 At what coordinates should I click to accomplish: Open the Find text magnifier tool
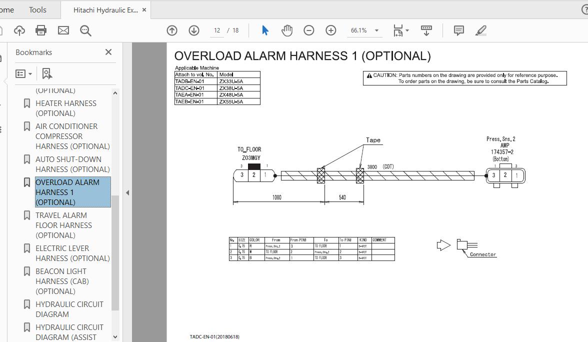click(85, 30)
